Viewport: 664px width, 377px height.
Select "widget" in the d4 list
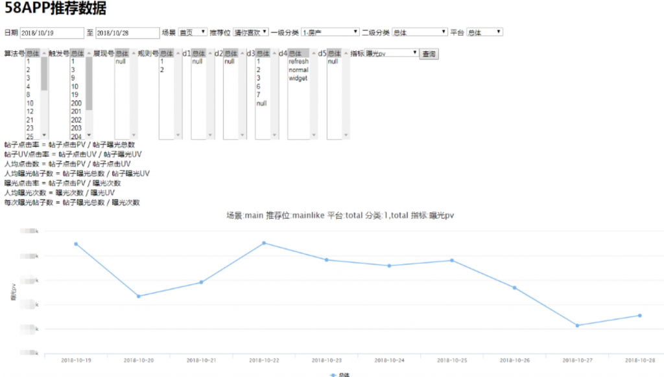click(298, 78)
